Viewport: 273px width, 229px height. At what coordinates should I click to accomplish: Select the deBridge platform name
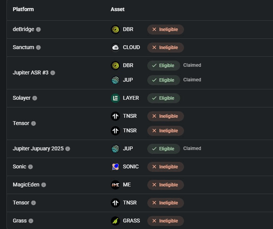coord(23,29)
